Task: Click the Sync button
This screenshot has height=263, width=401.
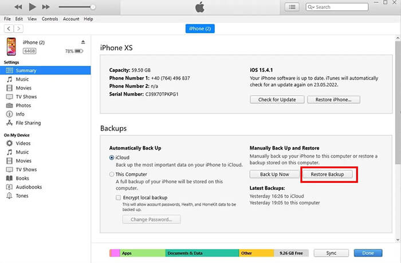Action: 331,253
